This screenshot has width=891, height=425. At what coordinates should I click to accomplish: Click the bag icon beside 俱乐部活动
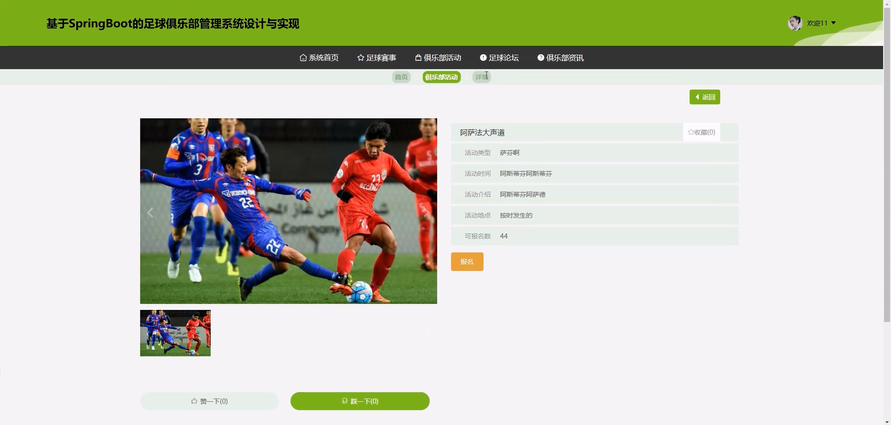tap(418, 58)
